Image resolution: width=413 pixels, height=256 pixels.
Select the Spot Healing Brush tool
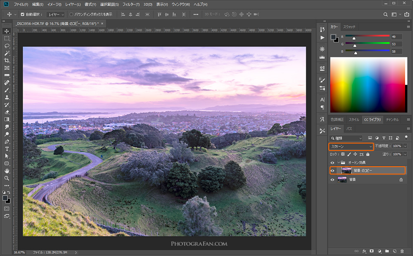coord(7,83)
